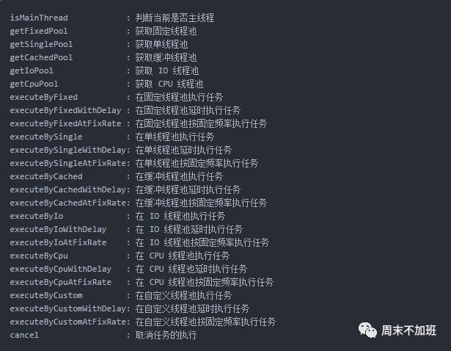Select executeByFixedWithDelay text
This screenshot has width=451, height=351.
click(65, 110)
